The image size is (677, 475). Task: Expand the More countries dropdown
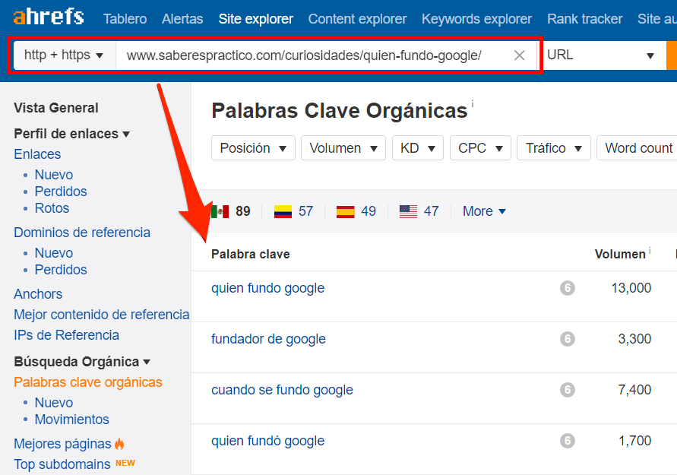pos(484,211)
